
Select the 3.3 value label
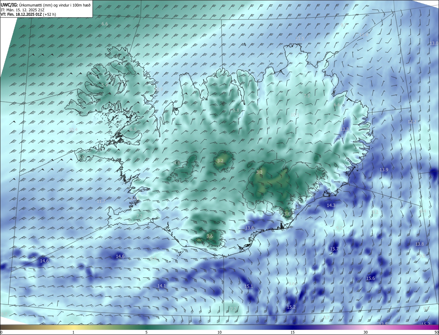(259, 172)
